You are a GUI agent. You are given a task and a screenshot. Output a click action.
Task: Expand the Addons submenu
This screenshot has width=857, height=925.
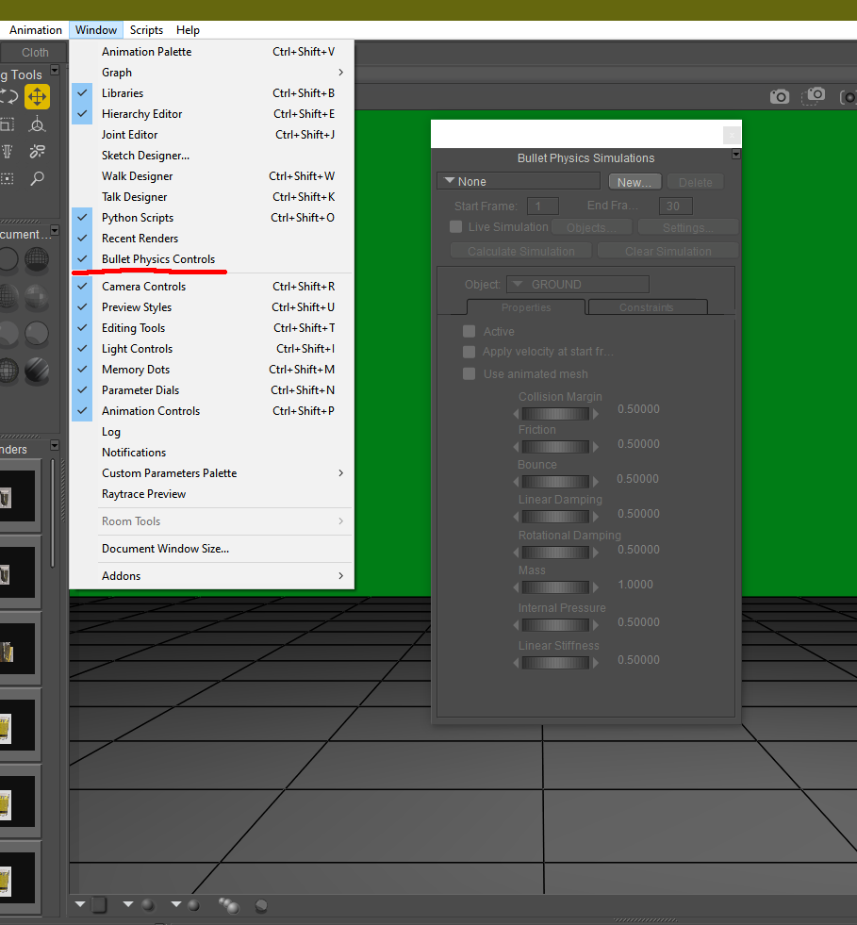[212, 576]
